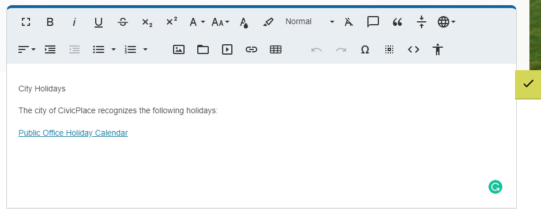
Task: Place cursor in City Holidays text
Action: point(42,89)
